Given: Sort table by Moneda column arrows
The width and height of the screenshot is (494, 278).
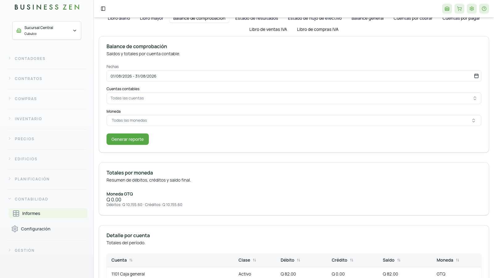Looking at the screenshot, I should 458,260.
